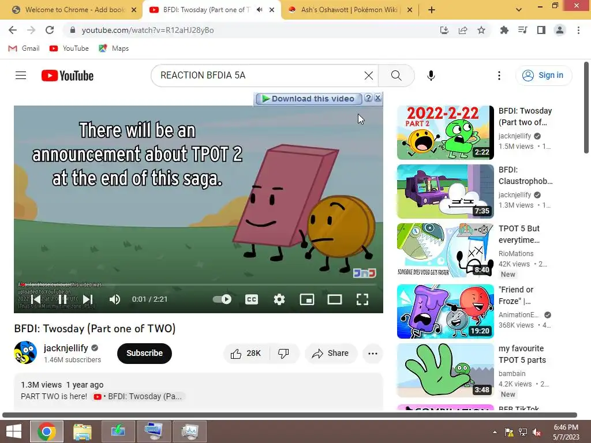Click muted speaker icon in tray
This screenshot has width=591, height=443.
click(537, 432)
